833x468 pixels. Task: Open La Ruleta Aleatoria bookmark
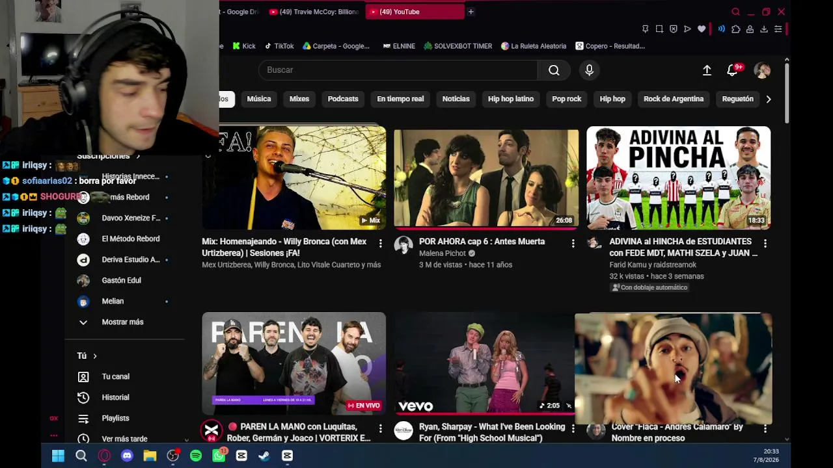coord(534,46)
